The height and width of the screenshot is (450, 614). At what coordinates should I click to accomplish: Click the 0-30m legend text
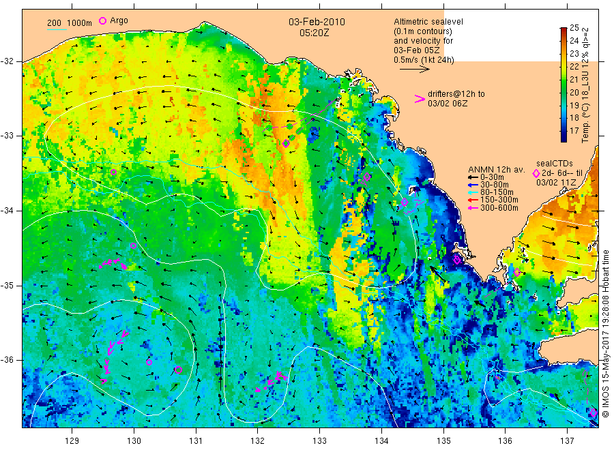pyautogui.click(x=492, y=177)
